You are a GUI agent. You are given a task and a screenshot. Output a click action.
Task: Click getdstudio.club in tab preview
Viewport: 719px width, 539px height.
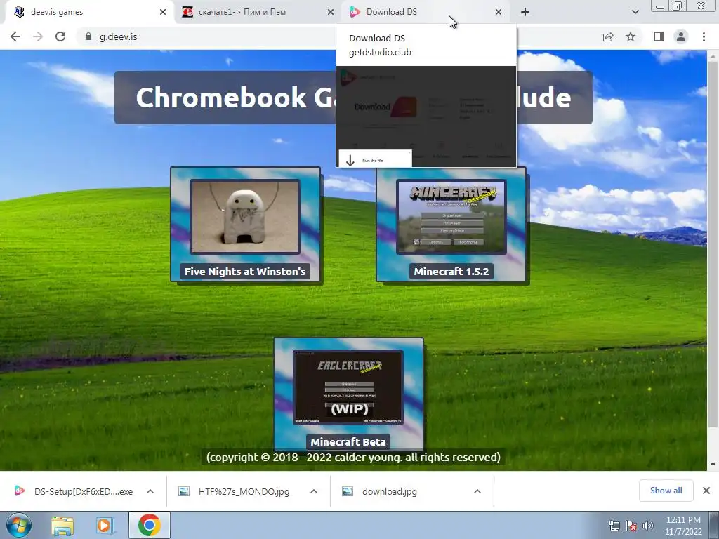(x=380, y=52)
